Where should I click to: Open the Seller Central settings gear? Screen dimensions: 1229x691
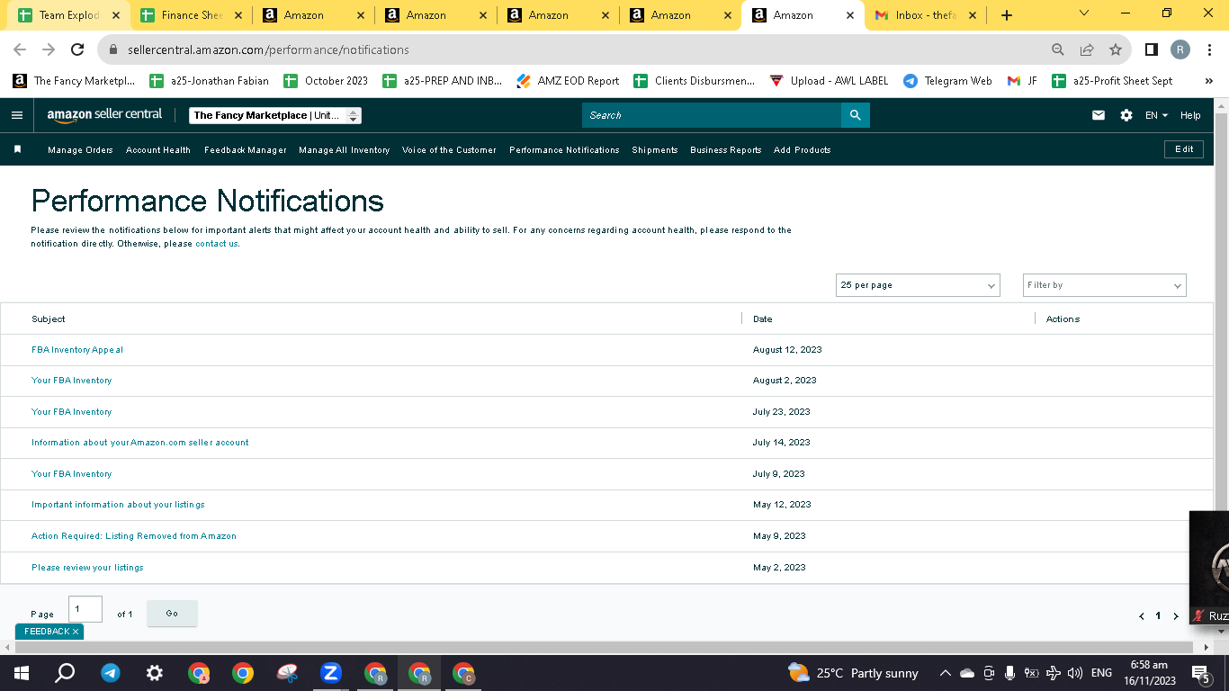pyautogui.click(x=1126, y=115)
